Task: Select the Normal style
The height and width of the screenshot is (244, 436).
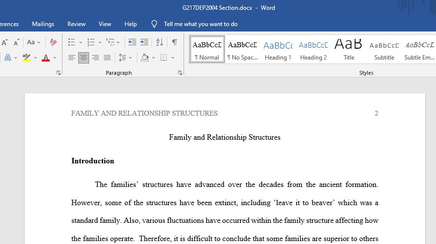Action: click(207, 49)
